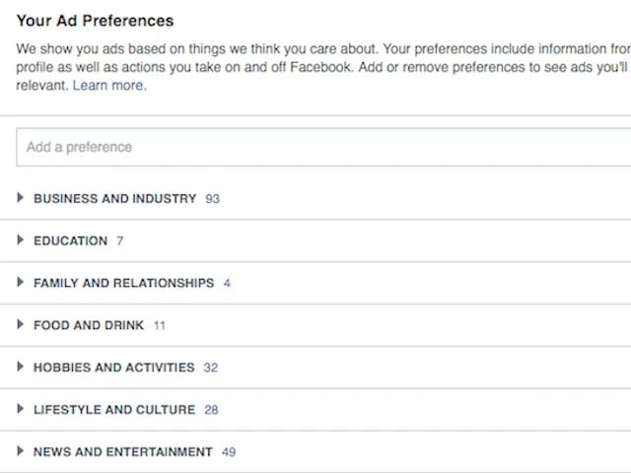The height and width of the screenshot is (473, 631).
Task: Click the Learn more link
Action: pyautogui.click(x=109, y=86)
